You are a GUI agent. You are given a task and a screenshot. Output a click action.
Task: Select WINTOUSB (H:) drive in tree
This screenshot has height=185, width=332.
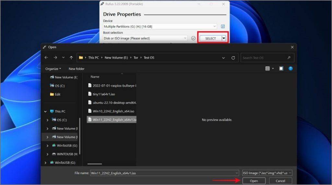[65, 154]
